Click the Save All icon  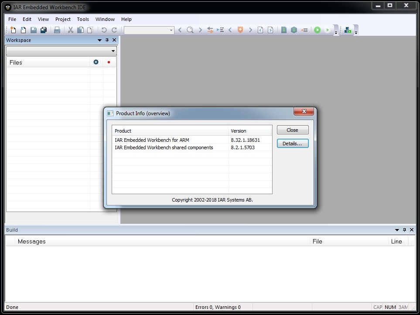tap(44, 30)
